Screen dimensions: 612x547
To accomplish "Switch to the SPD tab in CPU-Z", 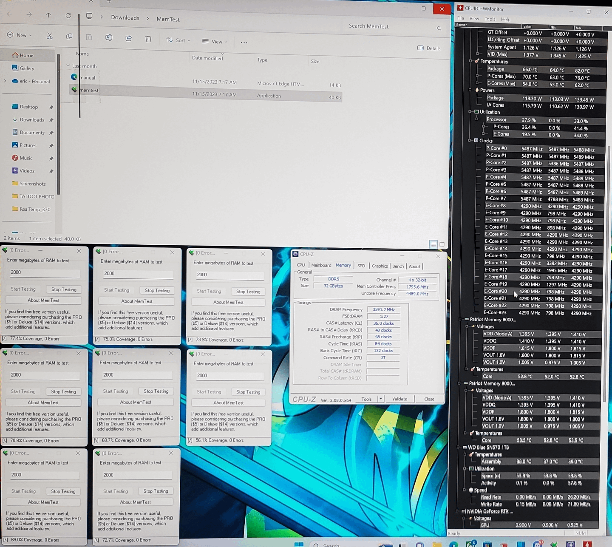I will (361, 266).
